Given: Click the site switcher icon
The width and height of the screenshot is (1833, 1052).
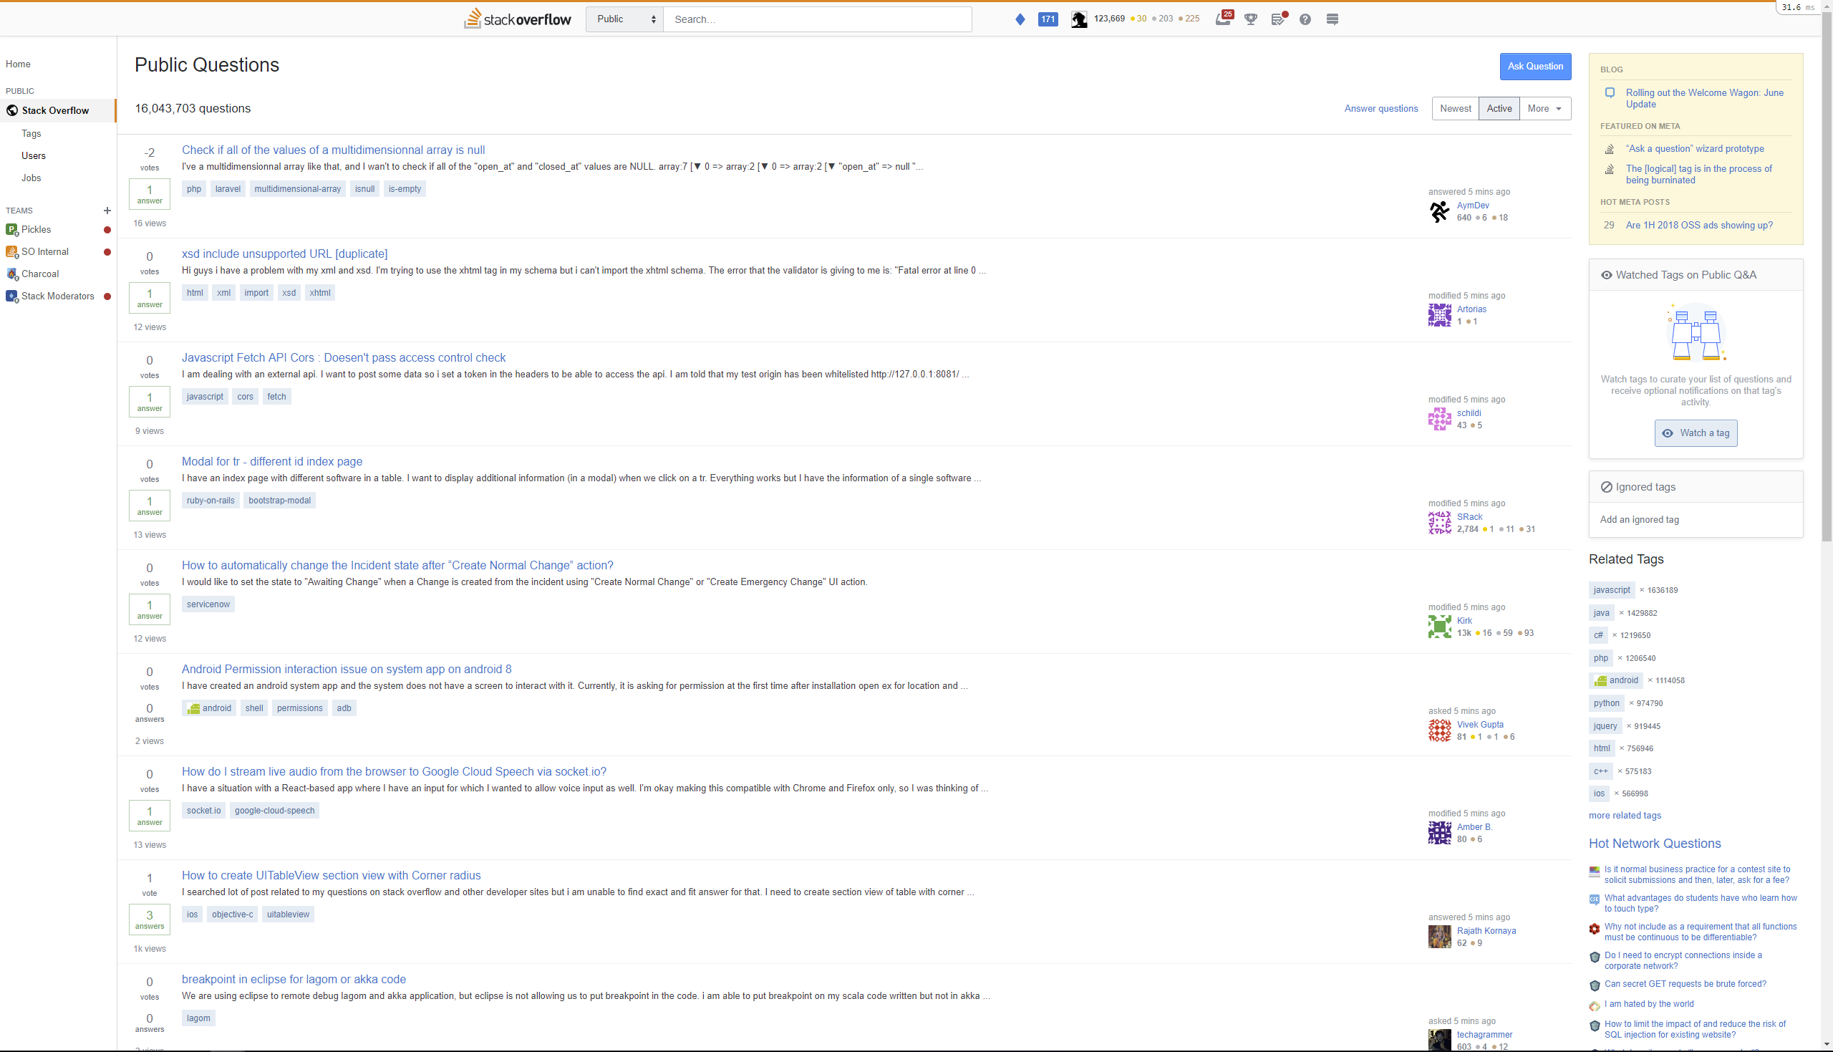Looking at the screenshot, I should click(x=1332, y=18).
